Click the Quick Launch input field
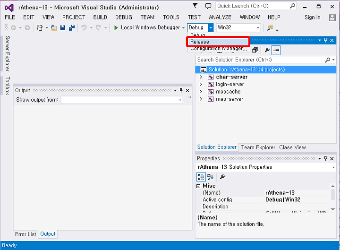The image size is (340, 250). pos(253,6)
